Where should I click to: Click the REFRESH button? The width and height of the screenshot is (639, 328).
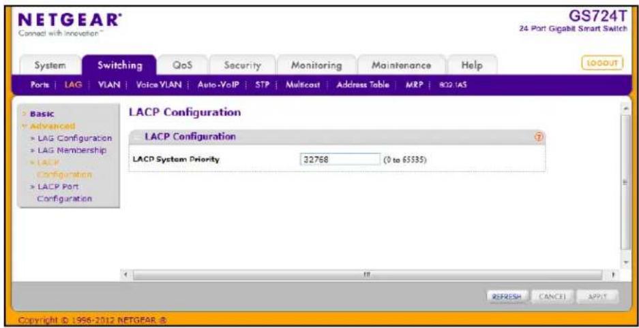[507, 296]
